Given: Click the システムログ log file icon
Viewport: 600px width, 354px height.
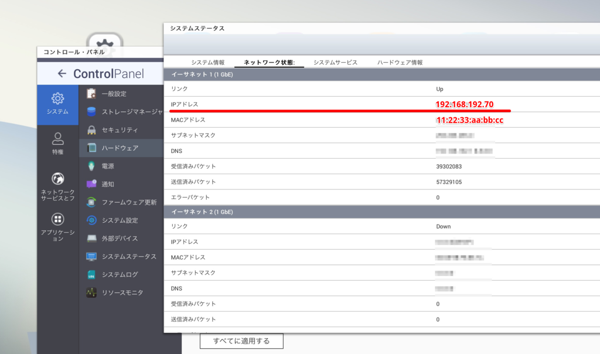Looking at the screenshot, I should pyautogui.click(x=91, y=274).
